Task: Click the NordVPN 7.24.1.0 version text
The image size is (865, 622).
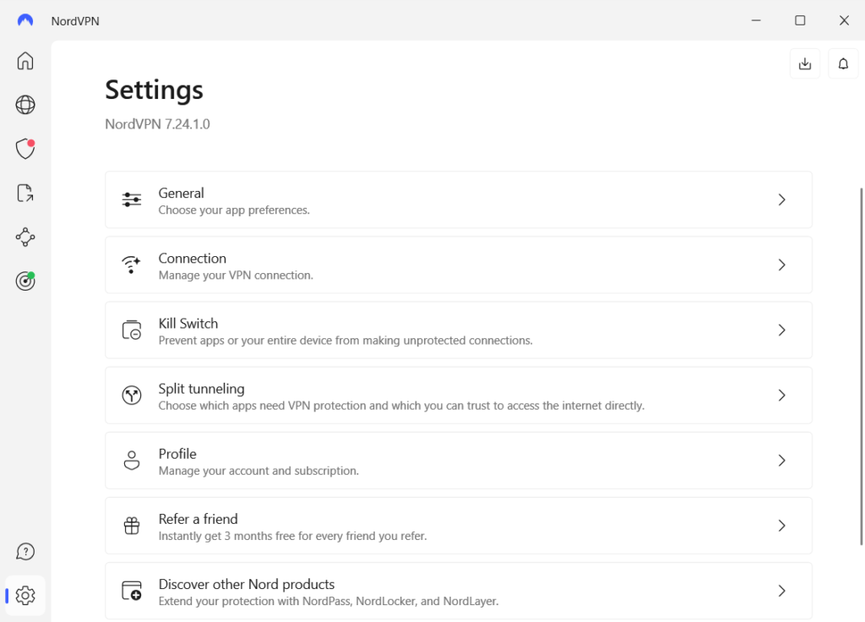Action: tap(157, 124)
